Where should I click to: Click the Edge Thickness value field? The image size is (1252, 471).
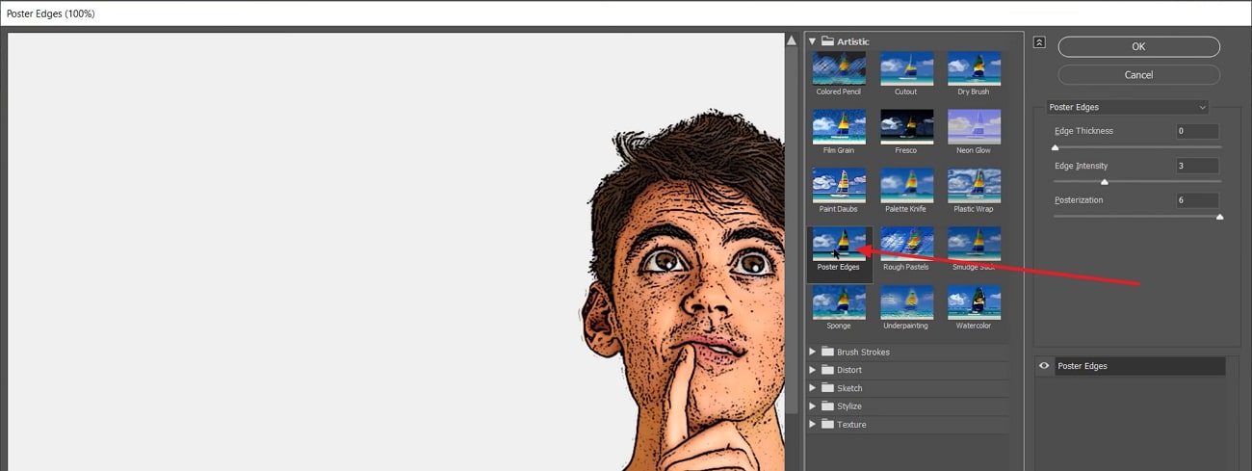(1197, 131)
